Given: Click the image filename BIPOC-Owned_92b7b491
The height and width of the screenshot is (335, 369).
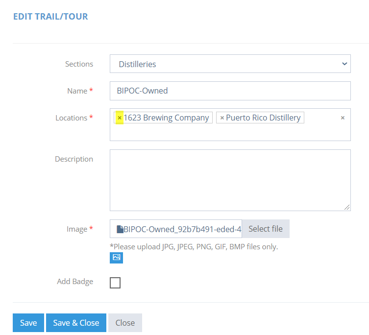Looking at the screenshot, I should click(182, 229).
